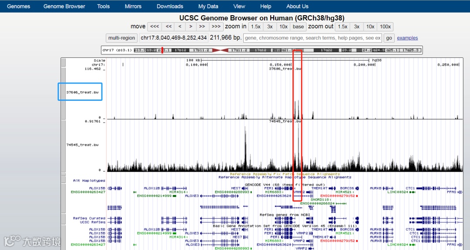Click the 74545_treat.bw track label

point(82,145)
